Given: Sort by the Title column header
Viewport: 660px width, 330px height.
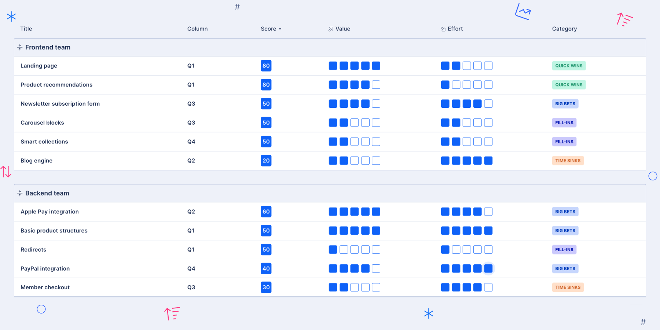Looking at the screenshot, I should click(x=26, y=29).
